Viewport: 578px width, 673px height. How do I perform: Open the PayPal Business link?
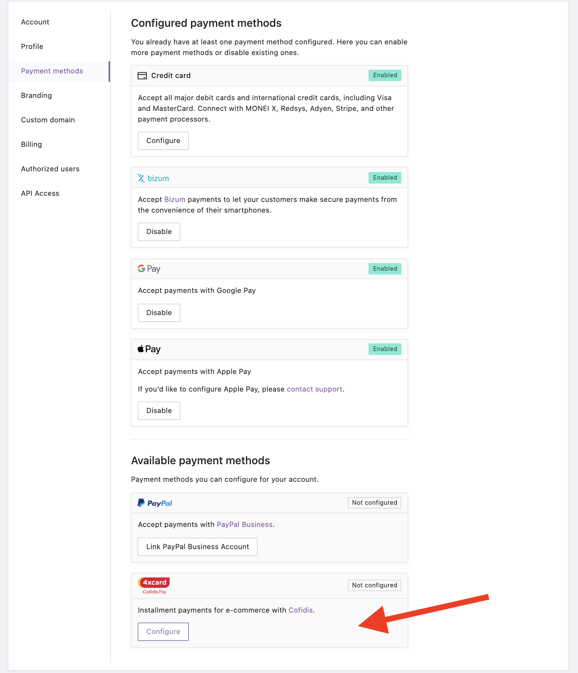[245, 525]
